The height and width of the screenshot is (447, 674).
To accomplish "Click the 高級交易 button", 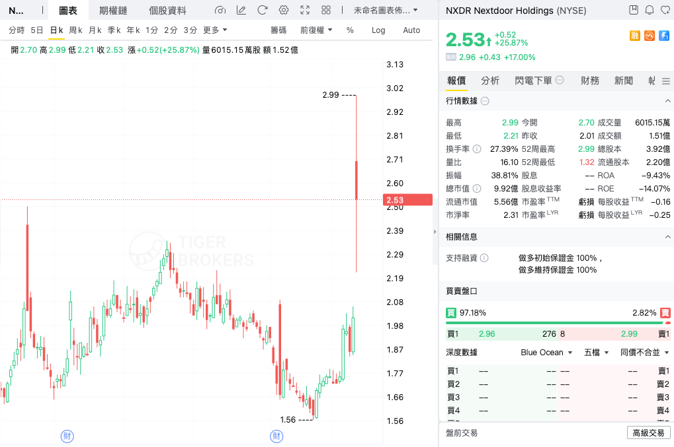I will 648,433.
